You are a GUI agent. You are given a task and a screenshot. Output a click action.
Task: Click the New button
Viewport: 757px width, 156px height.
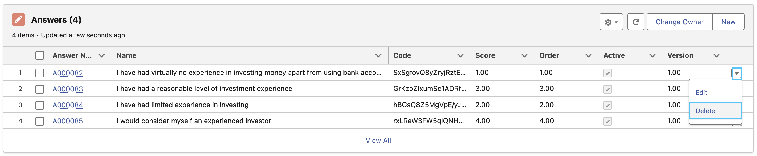[728, 22]
